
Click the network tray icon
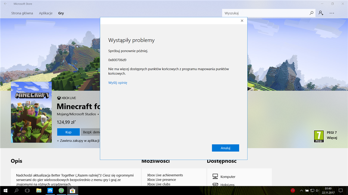pyautogui.click(x=312, y=190)
